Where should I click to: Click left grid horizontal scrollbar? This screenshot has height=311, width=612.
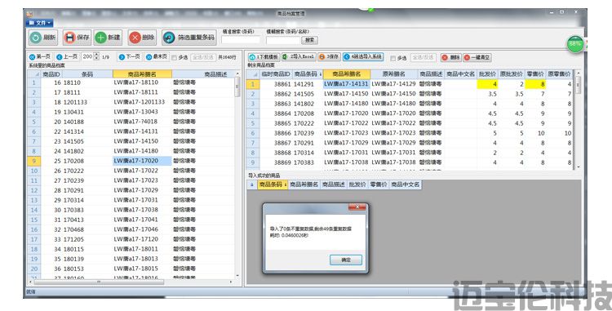pyautogui.click(x=131, y=282)
